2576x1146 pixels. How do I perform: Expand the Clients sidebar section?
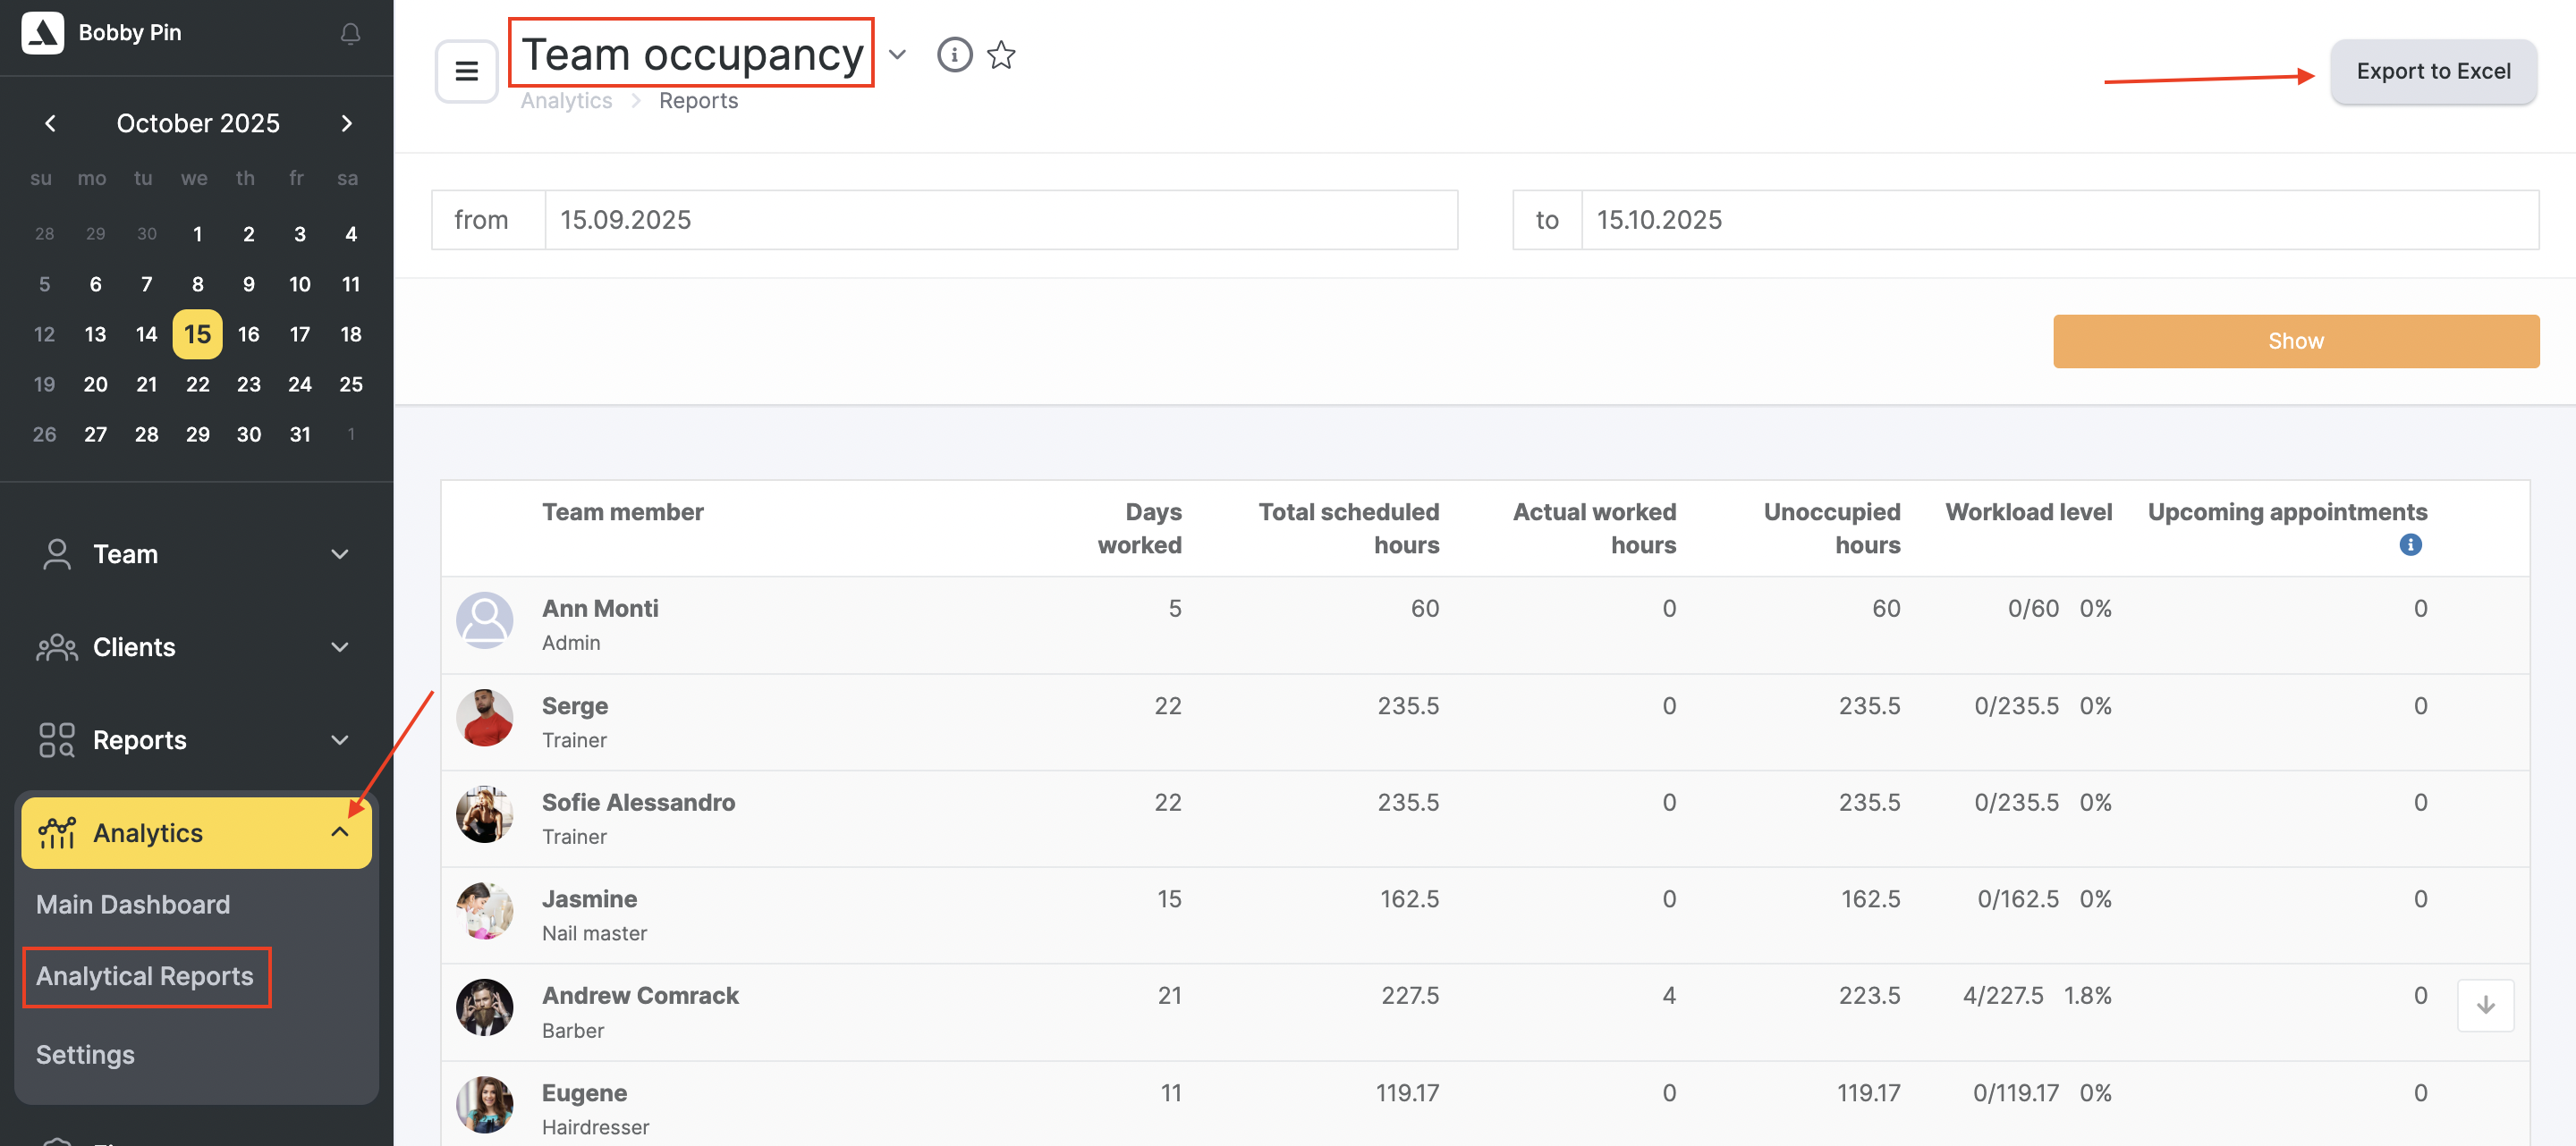click(x=196, y=647)
